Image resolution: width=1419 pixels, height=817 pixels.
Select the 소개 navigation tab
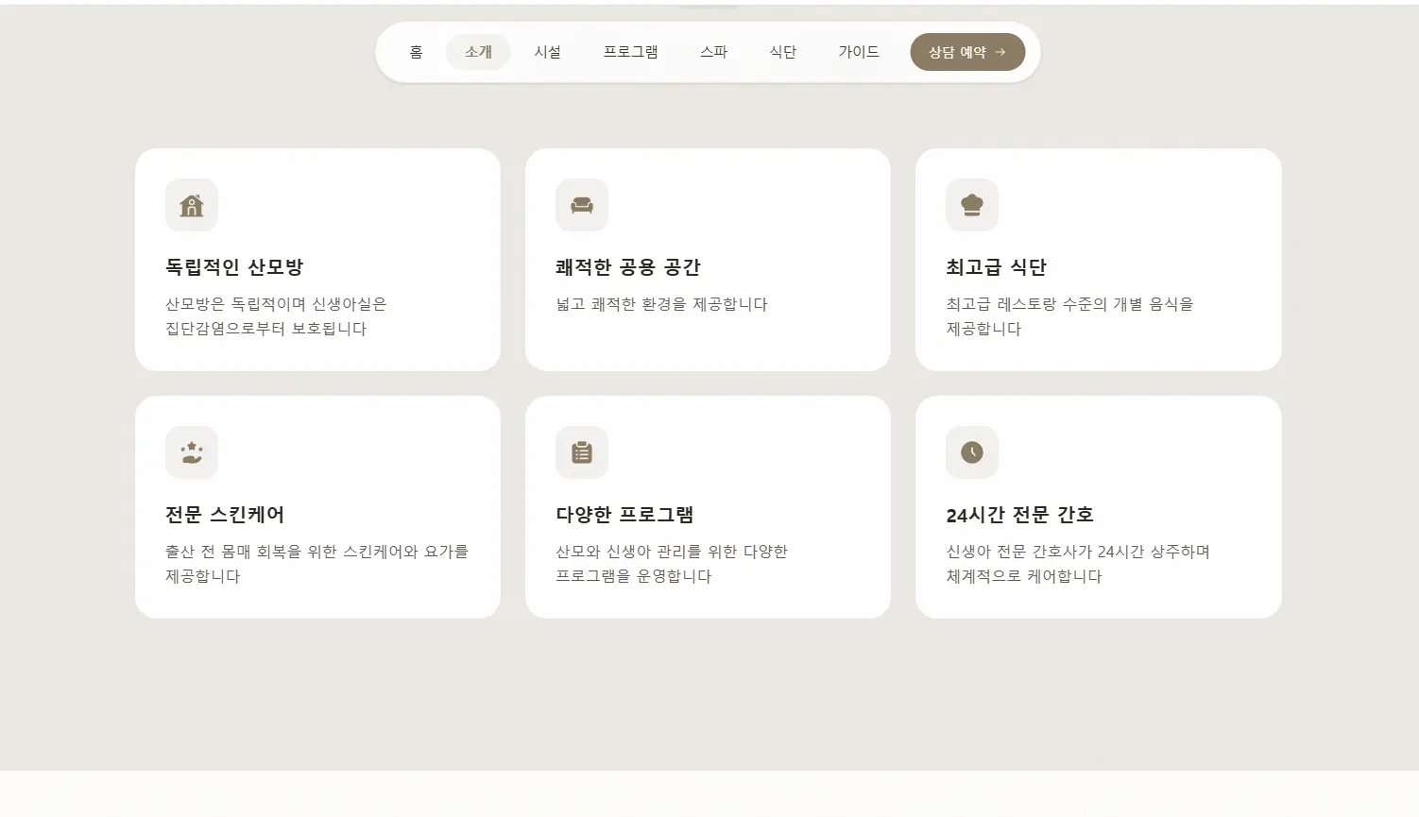pyautogui.click(x=478, y=52)
